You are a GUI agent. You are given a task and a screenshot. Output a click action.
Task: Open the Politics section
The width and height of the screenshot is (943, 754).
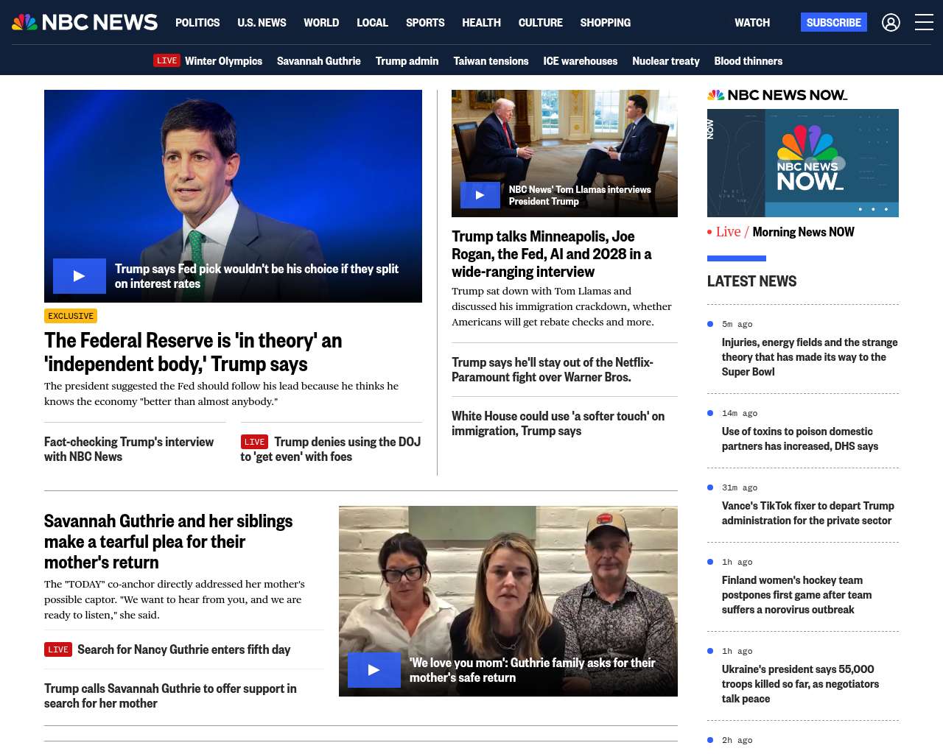(x=197, y=23)
